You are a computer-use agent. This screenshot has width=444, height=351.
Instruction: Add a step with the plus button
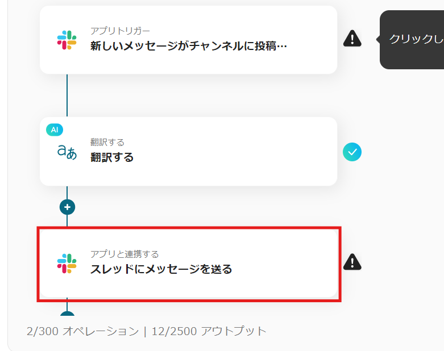(x=67, y=207)
